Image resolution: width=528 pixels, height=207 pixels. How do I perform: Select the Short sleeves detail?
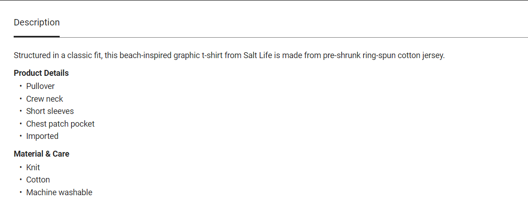click(50, 111)
